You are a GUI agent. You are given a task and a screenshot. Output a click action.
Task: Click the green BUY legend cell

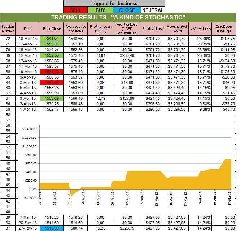100,10
